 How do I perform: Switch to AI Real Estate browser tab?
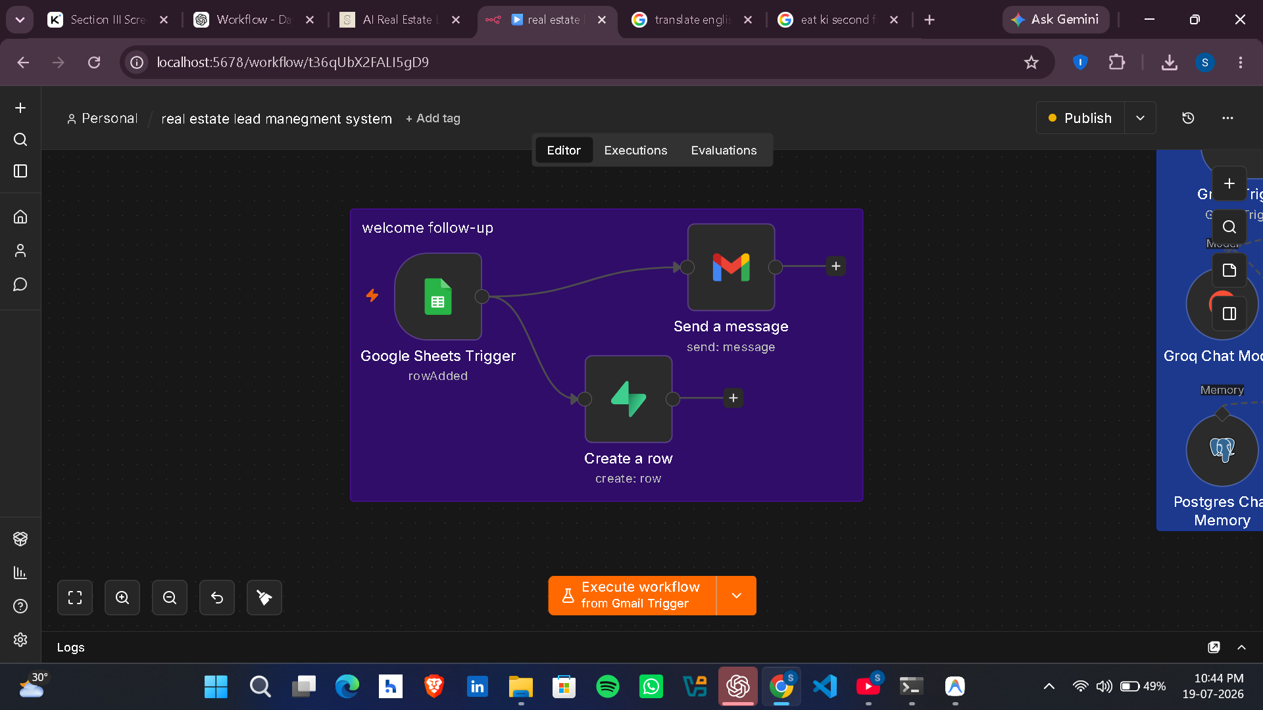coord(401,20)
